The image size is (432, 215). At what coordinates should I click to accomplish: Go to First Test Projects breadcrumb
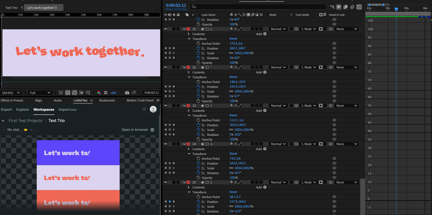pyautogui.click(x=26, y=121)
